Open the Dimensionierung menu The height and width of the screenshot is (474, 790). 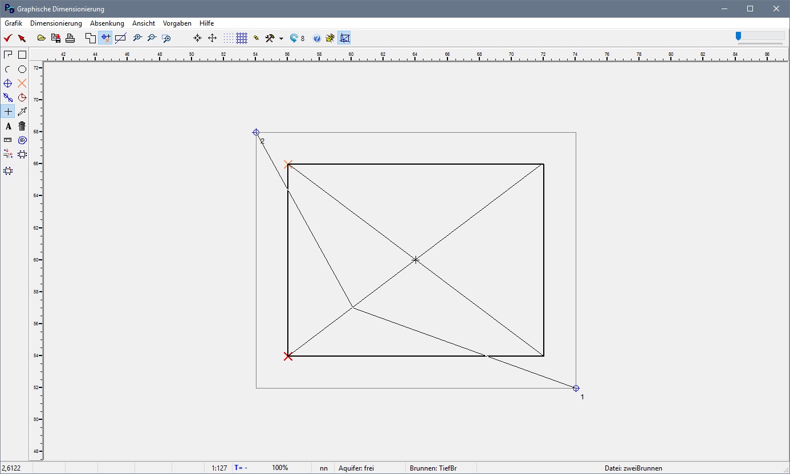click(56, 23)
